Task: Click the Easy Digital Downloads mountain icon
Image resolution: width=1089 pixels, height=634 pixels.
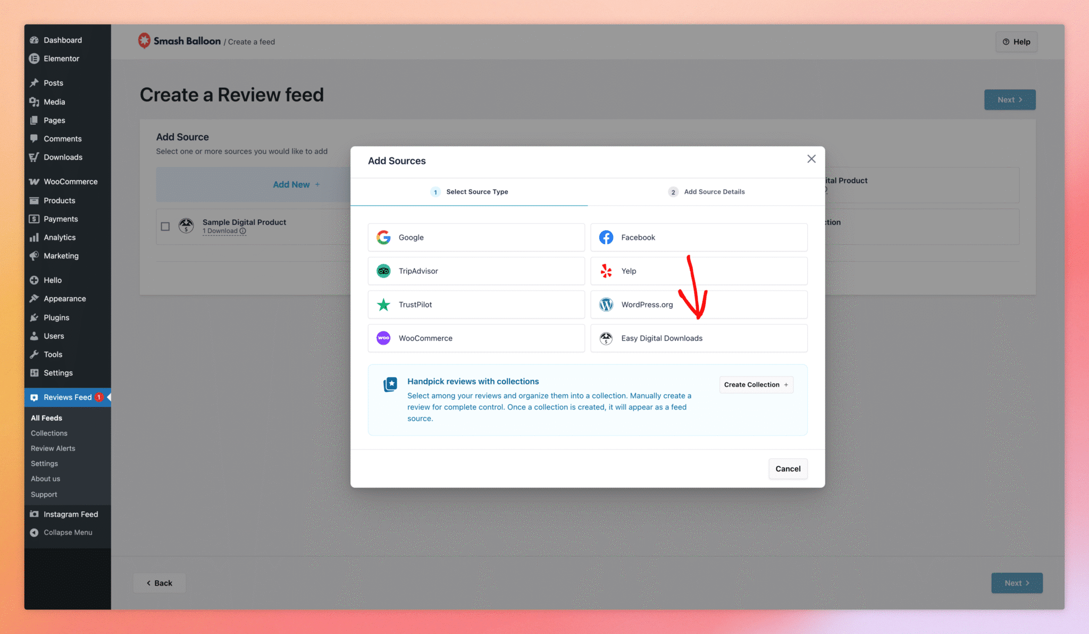Action: [x=606, y=338]
